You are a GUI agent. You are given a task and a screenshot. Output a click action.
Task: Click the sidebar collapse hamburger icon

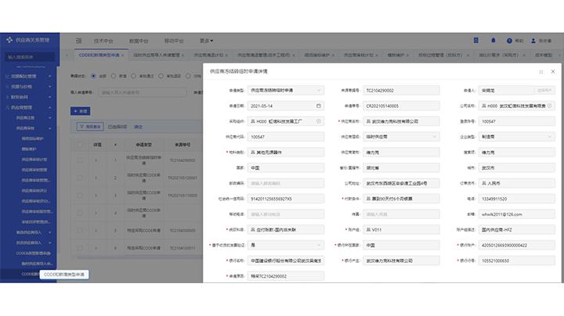[79, 40]
